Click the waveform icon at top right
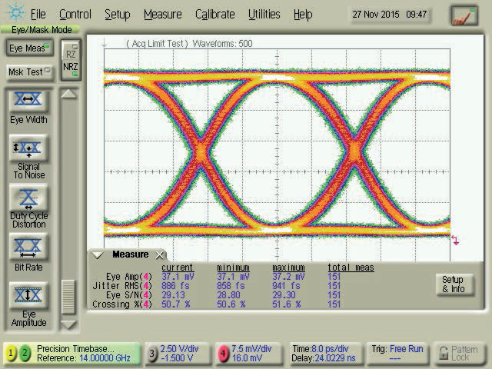Screen dimensions: 492x369 pyautogui.click(x=464, y=15)
